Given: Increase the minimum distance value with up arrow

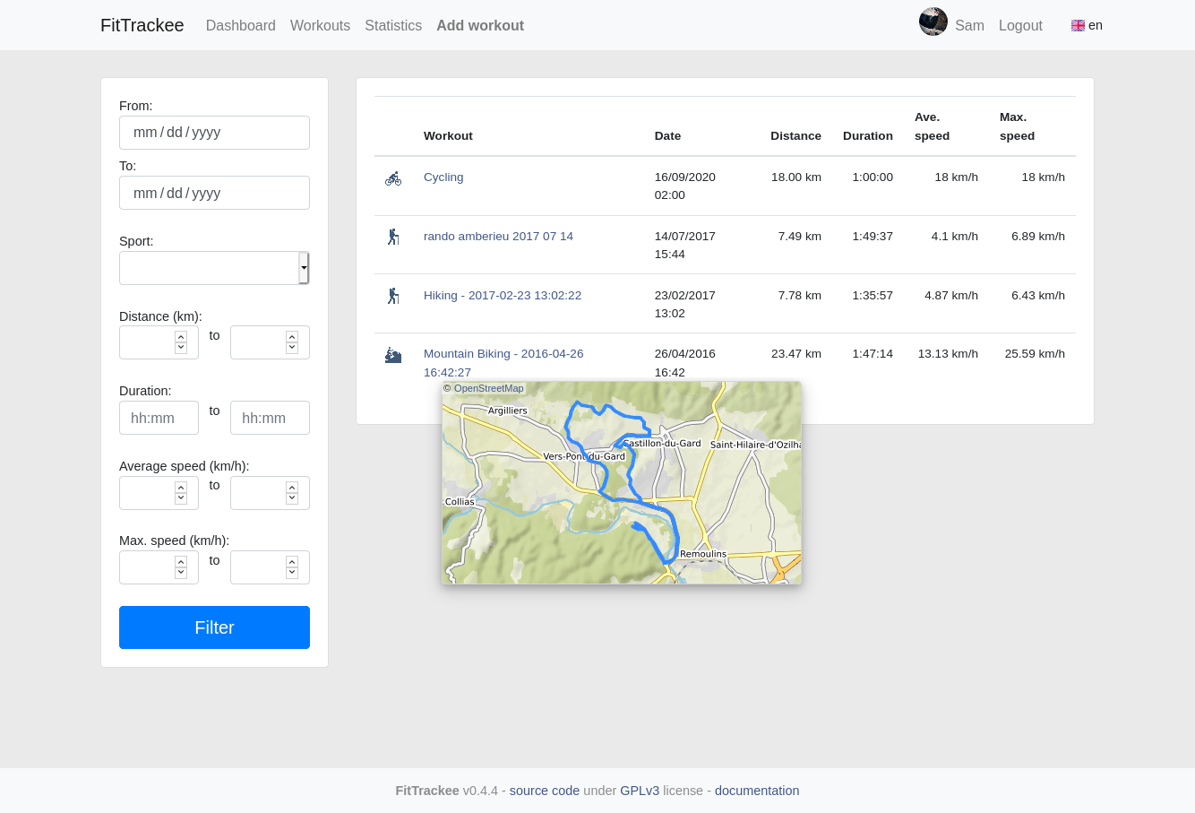Looking at the screenshot, I should click(181, 337).
